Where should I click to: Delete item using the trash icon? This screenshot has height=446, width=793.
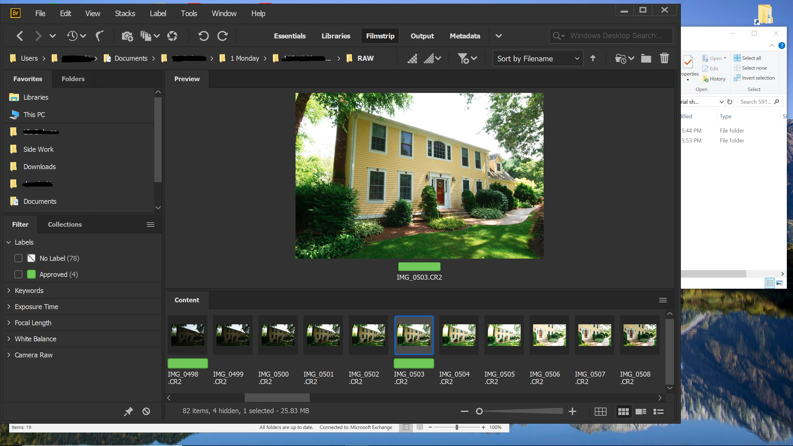[x=664, y=58]
